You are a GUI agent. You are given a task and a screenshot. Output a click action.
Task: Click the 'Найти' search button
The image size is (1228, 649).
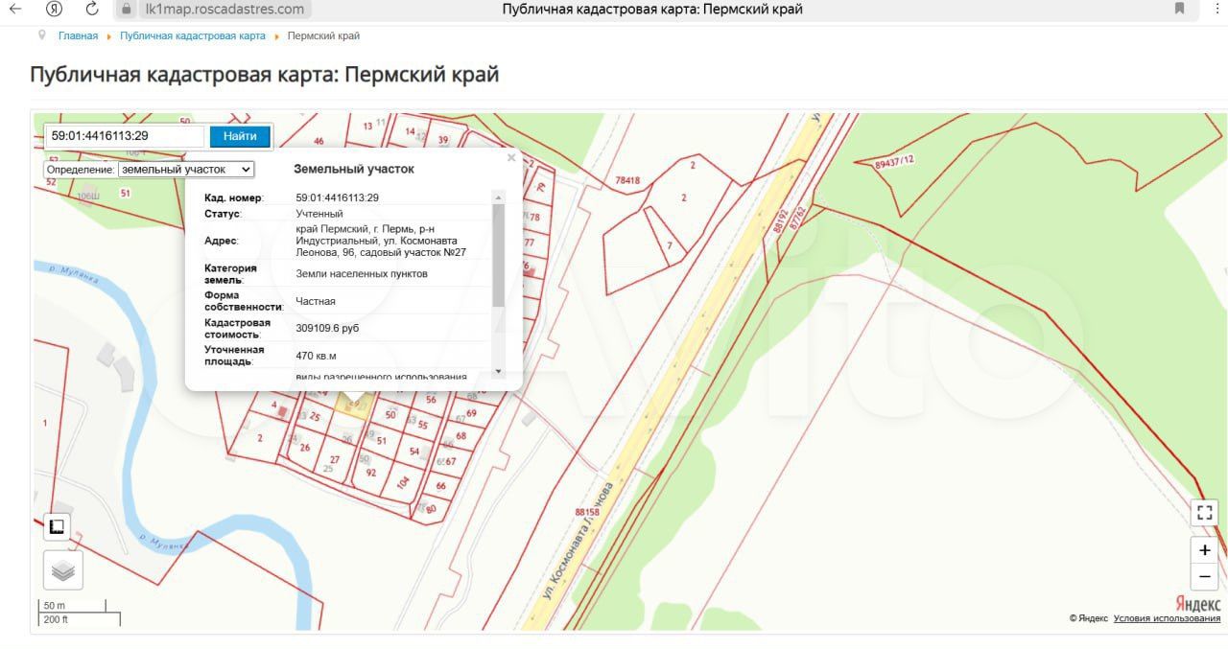(240, 136)
